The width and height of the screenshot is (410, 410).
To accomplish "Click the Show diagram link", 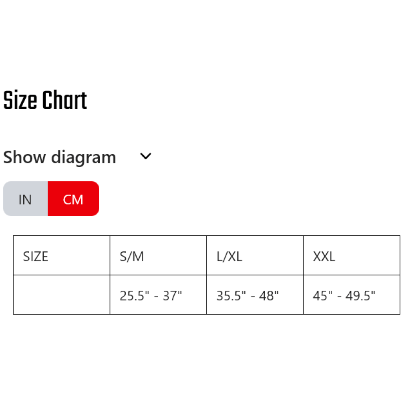I will [59, 157].
